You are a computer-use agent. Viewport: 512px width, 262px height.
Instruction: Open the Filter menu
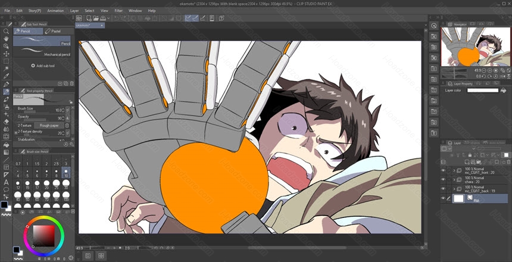(118, 11)
